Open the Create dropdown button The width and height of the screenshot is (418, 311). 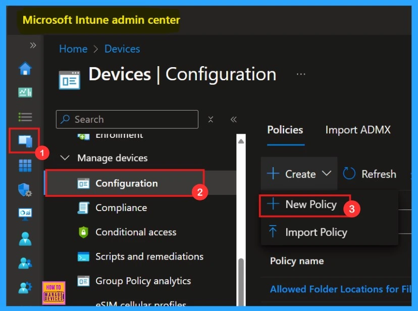pyautogui.click(x=299, y=174)
